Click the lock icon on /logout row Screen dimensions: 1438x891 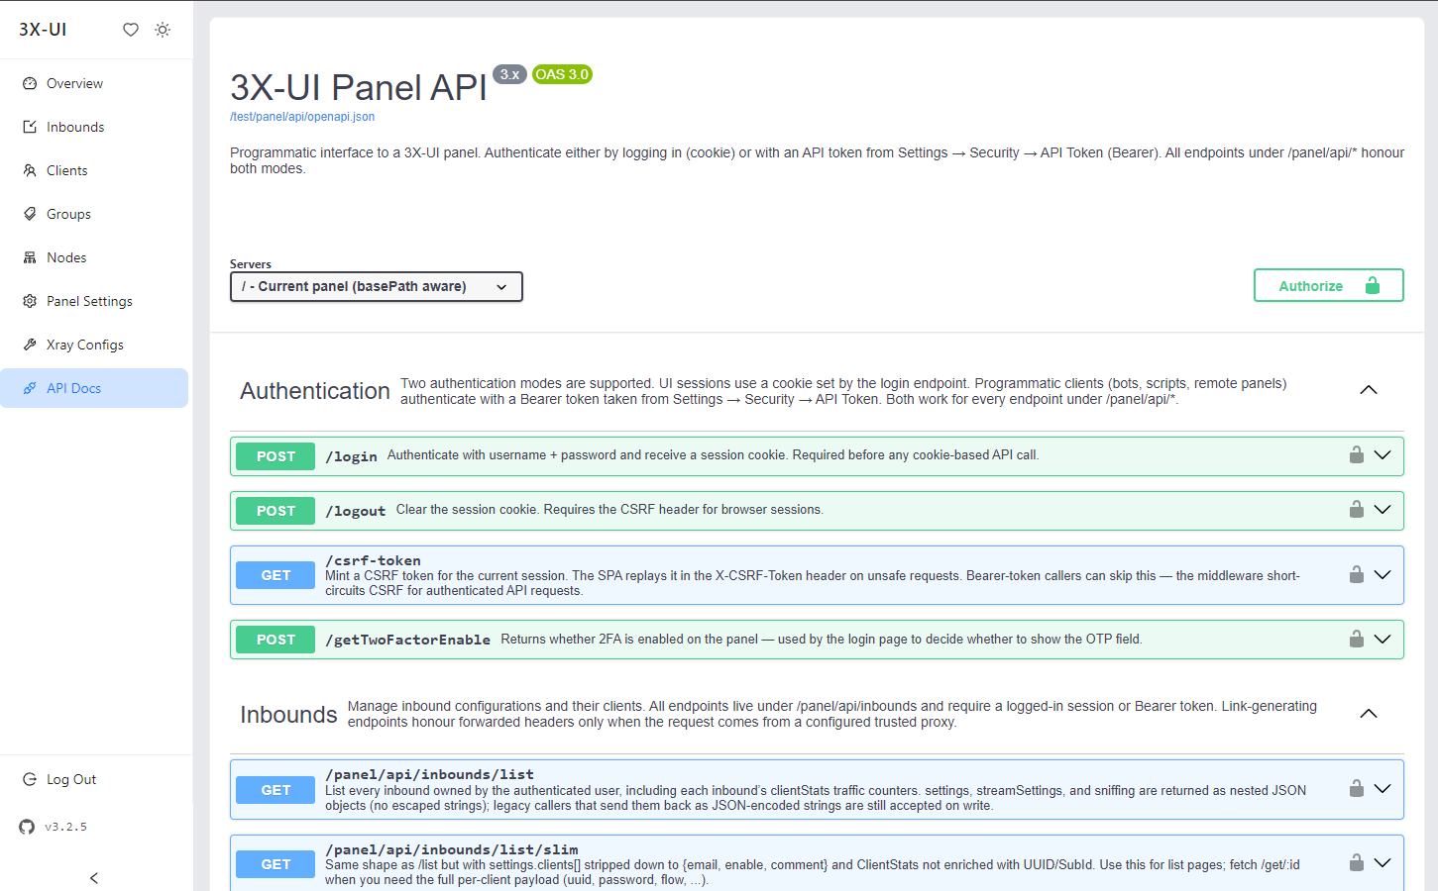[x=1357, y=509]
